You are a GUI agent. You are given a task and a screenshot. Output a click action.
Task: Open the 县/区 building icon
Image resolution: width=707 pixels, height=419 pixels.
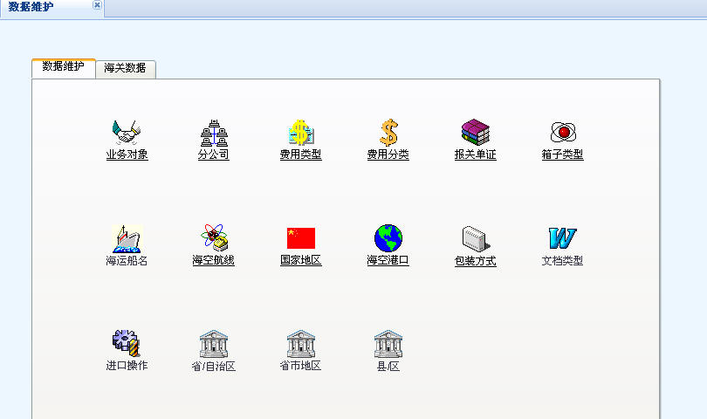tap(388, 343)
